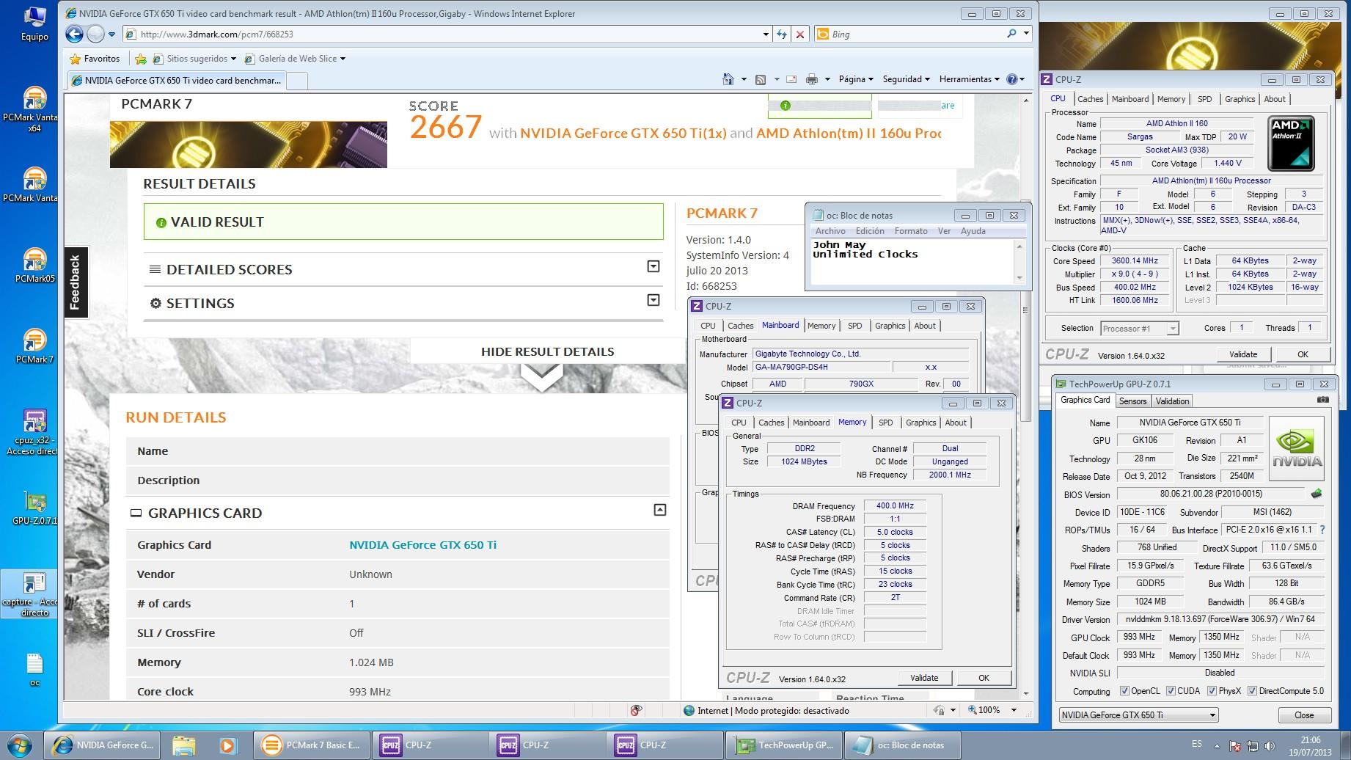
Task: Click Feedback side tab on page
Action: coord(75,282)
